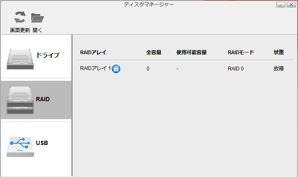Click the RAID 0 mode cell
The height and width of the screenshot is (177, 298).
click(x=236, y=68)
